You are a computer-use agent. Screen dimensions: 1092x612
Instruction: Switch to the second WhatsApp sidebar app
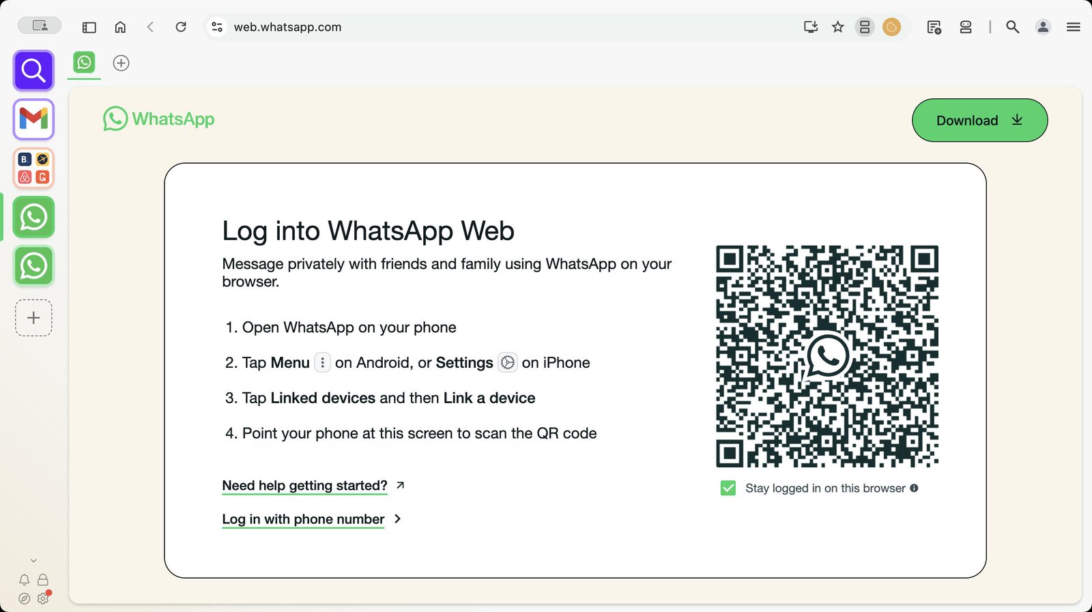(x=33, y=266)
